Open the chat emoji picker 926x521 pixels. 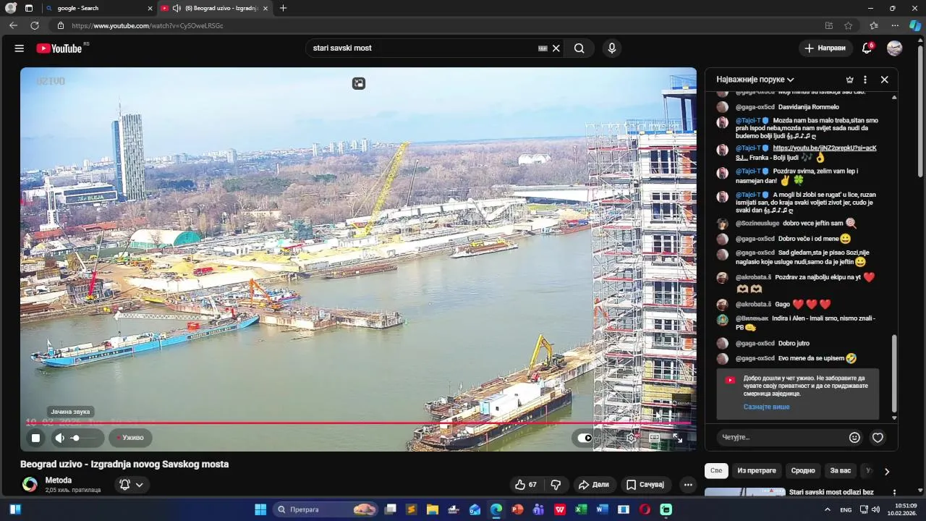pyautogui.click(x=854, y=437)
